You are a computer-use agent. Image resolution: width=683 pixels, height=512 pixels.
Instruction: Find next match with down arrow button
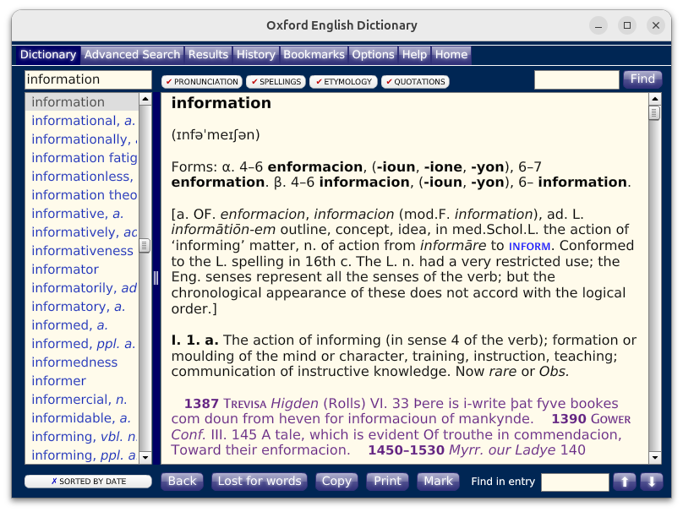[x=652, y=482]
